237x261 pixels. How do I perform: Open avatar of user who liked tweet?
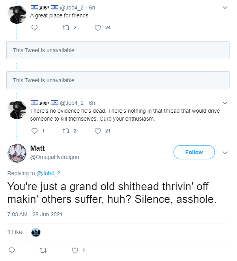(36, 233)
